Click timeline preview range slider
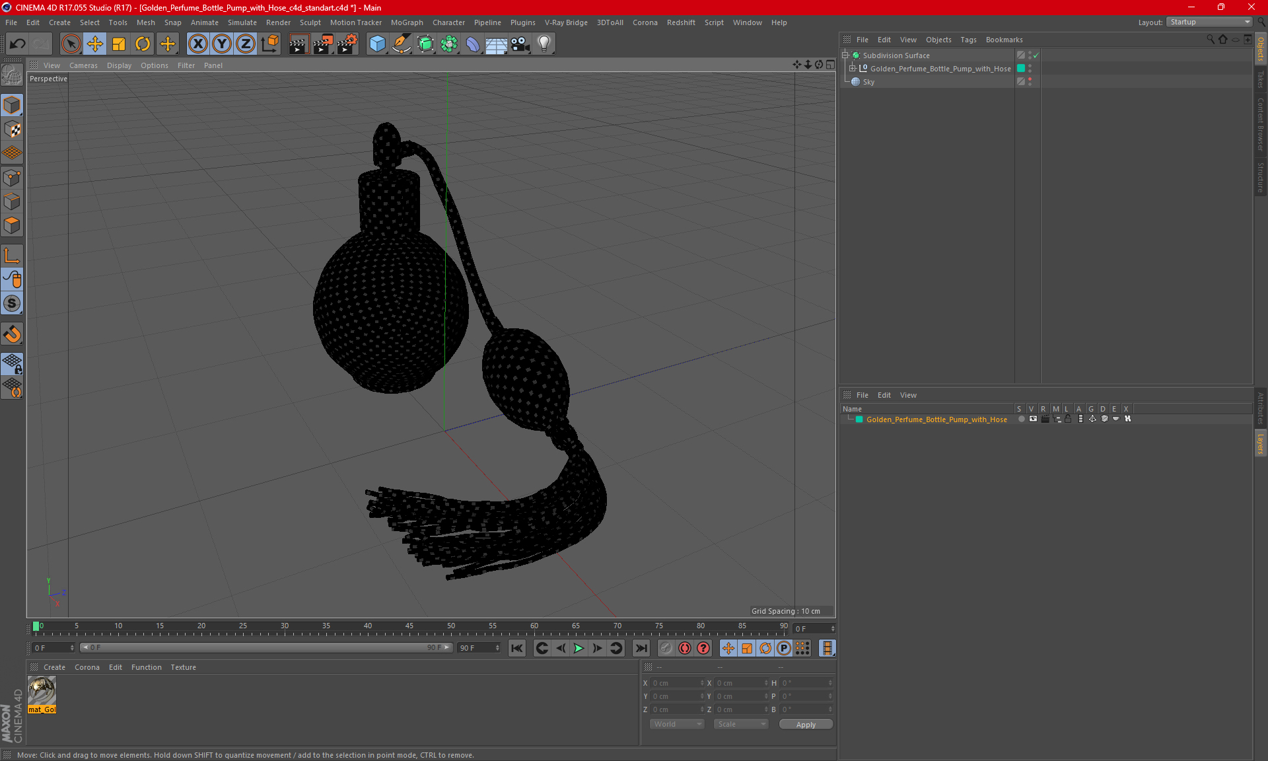Image resolution: width=1268 pixels, height=761 pixels. tap(266, 648)
